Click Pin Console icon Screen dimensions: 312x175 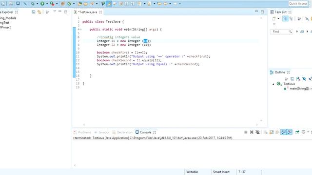click(297, 132)
